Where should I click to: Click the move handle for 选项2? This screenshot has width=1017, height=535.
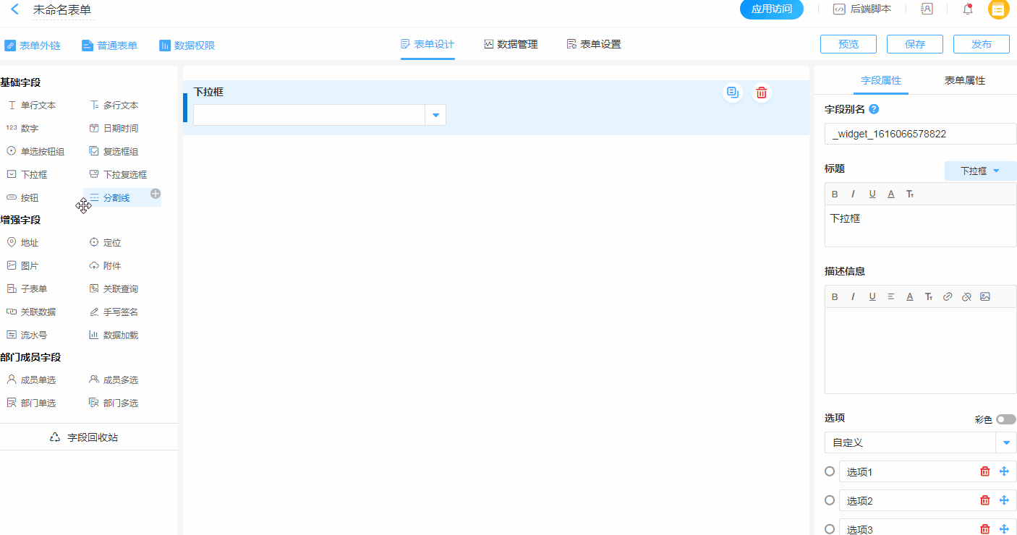(x=1004, y=500)
